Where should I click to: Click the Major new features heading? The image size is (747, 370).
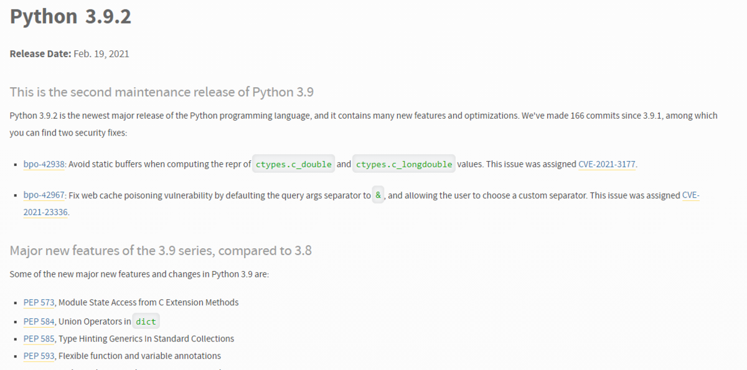pos(161,251)
